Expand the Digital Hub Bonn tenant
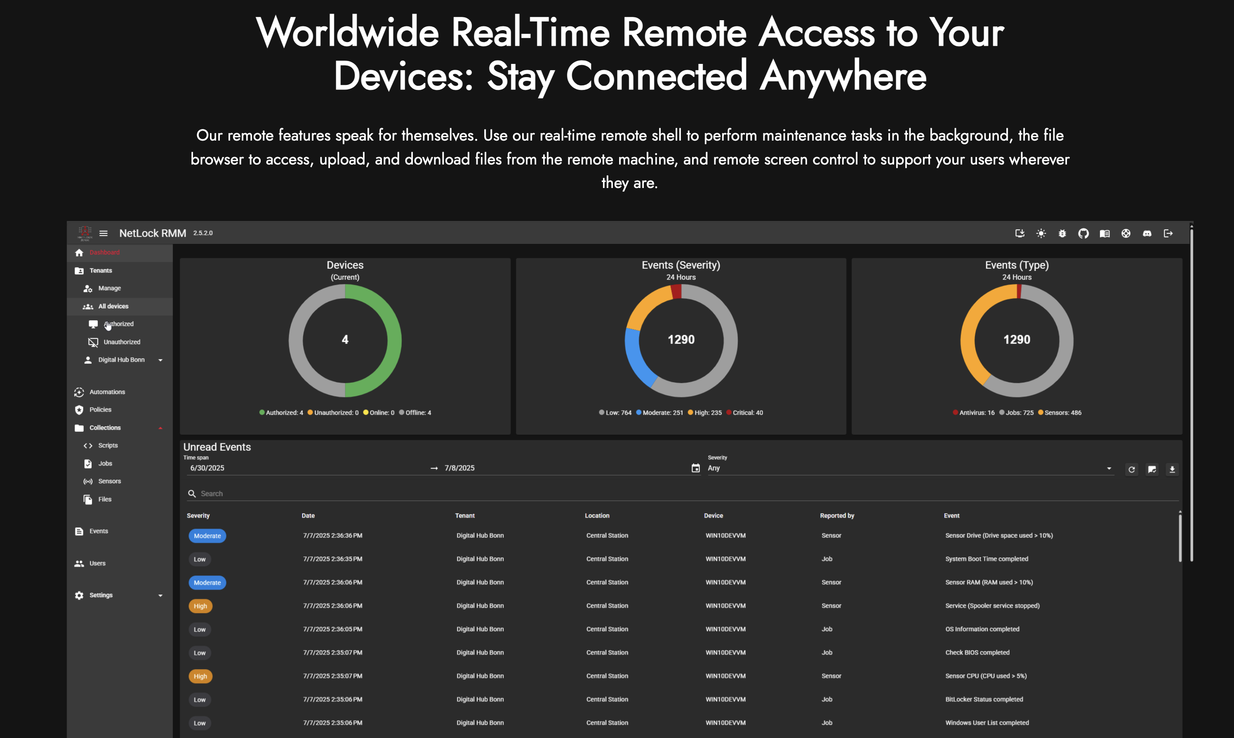 (x=160, y=360)
